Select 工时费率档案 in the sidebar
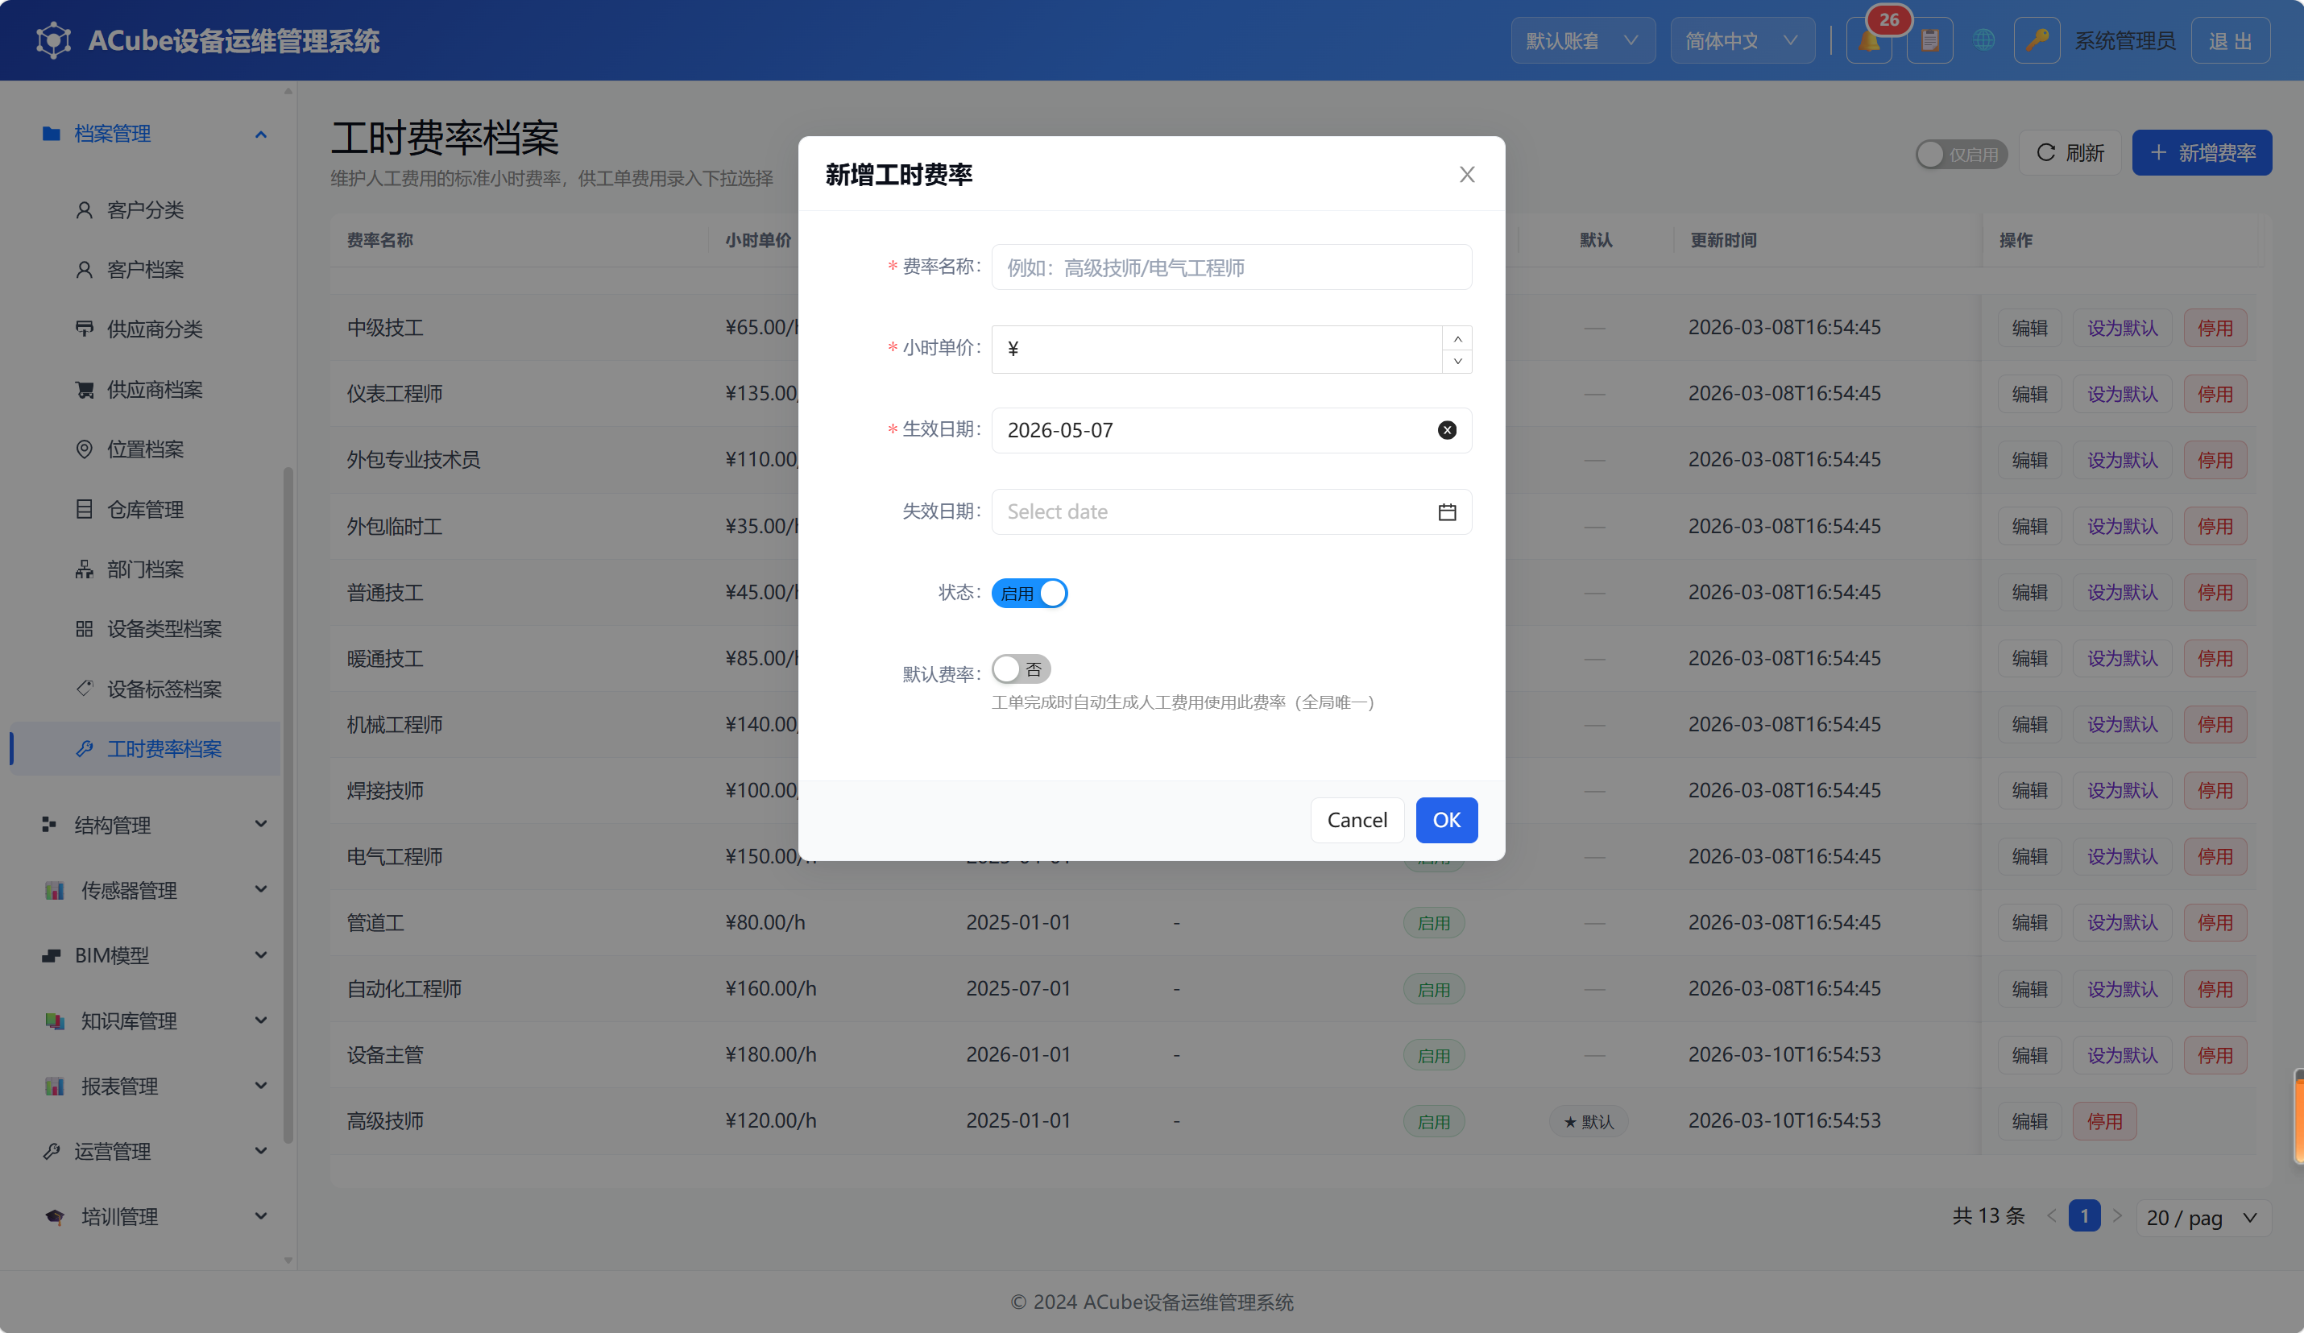This screenshot has height=1333, width=2304. [147, 749]
